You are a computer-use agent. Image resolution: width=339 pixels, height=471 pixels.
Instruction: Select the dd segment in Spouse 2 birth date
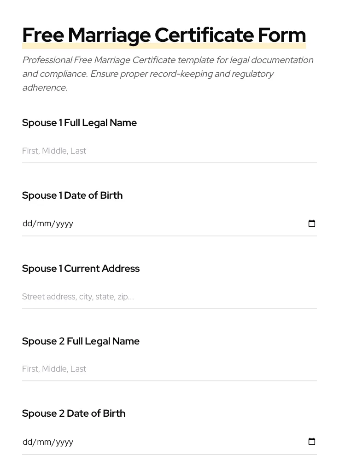[x=27, y=442]
